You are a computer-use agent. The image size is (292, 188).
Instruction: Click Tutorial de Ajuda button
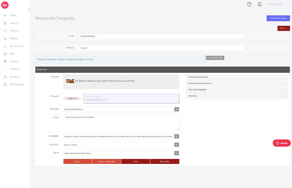coord(278,18)
